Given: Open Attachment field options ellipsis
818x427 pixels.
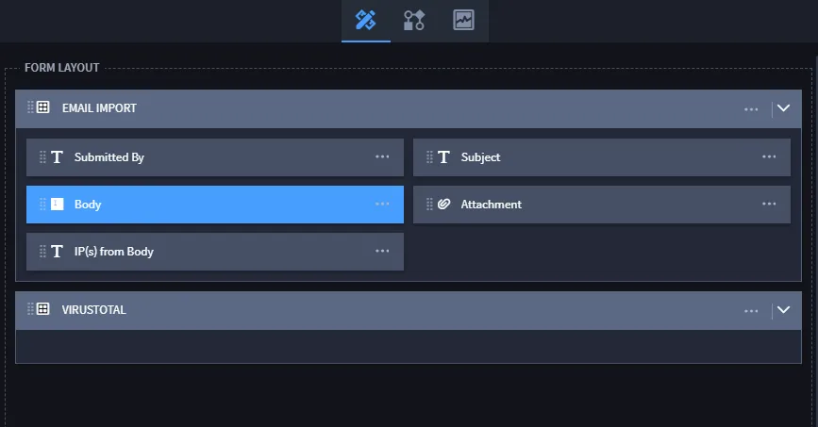Looking at the screenshot, I should 769,204.
